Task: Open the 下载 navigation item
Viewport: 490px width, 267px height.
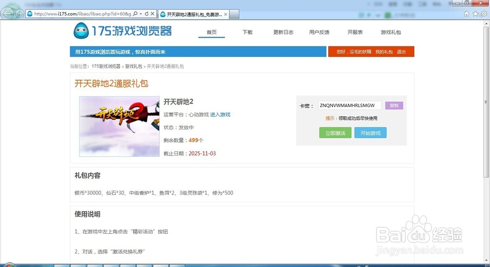Action: 247,32
